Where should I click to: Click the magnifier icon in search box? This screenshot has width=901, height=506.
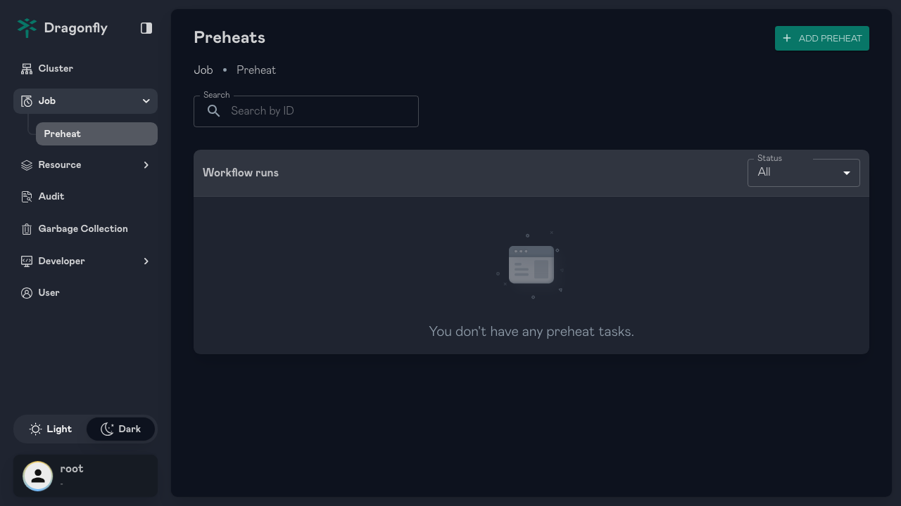pos(214,111)
